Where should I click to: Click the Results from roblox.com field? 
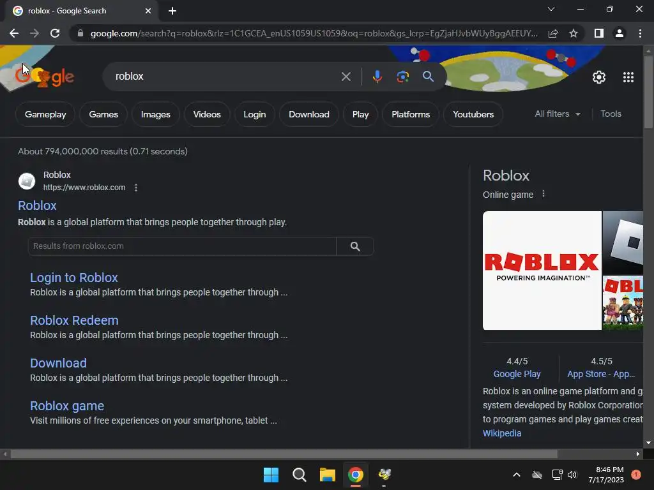point(182,246)
